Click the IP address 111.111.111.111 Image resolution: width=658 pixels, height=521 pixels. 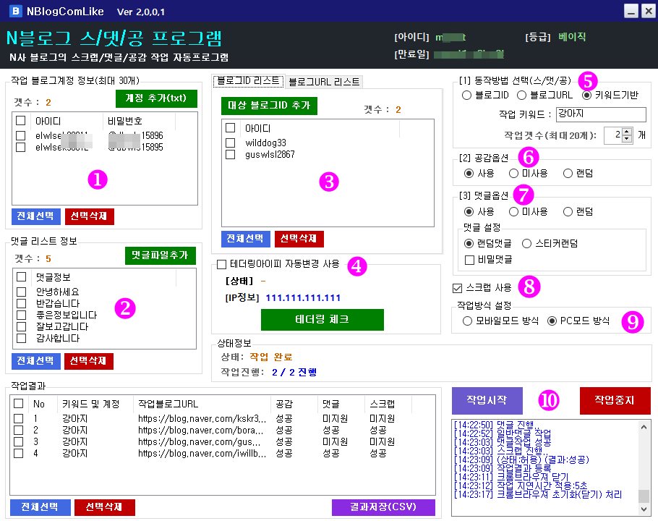tap(303, 298)
